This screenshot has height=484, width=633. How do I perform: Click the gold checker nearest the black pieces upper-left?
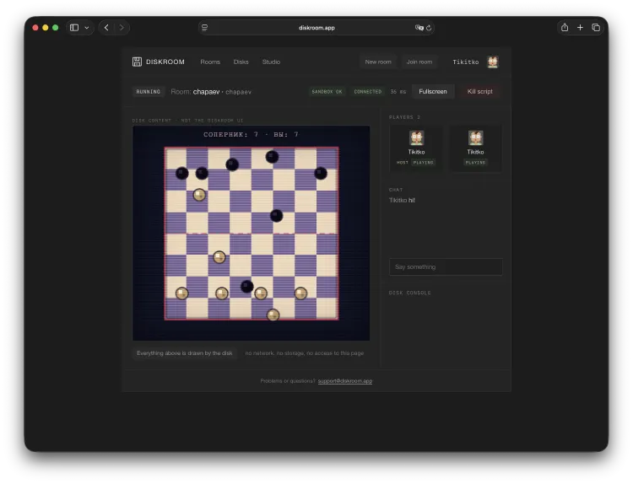pos(199,195)
